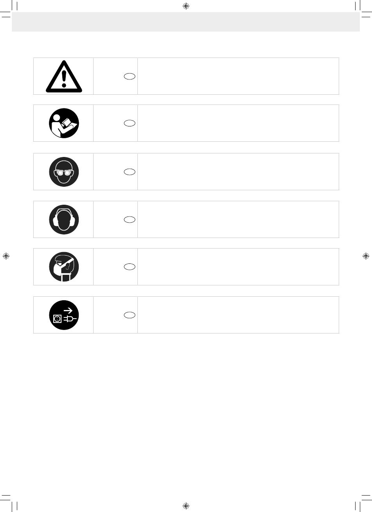Image resolution: width=372 pixels, height=512 pixels.
Task: Select the ear protection headphones symbol
Action: [x=64, y=219]
